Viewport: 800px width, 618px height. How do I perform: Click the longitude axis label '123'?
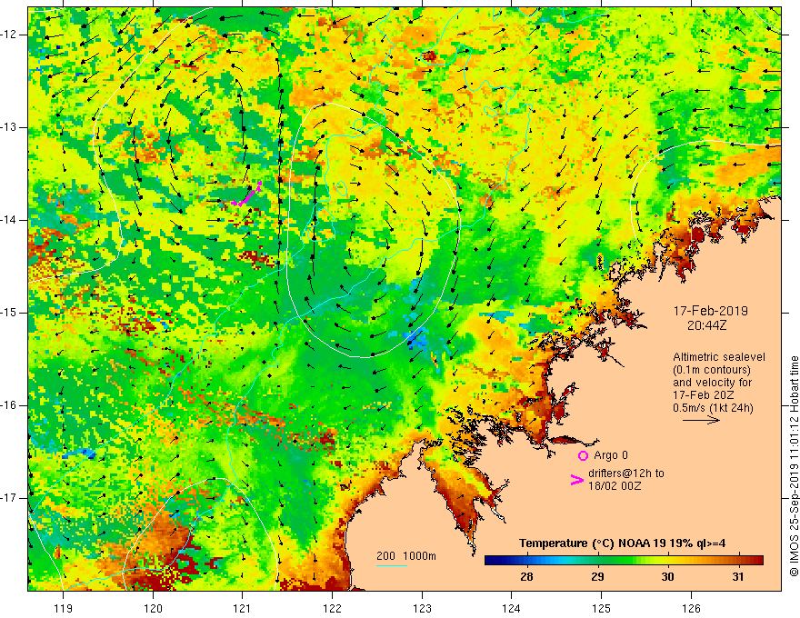pos(422,608)
